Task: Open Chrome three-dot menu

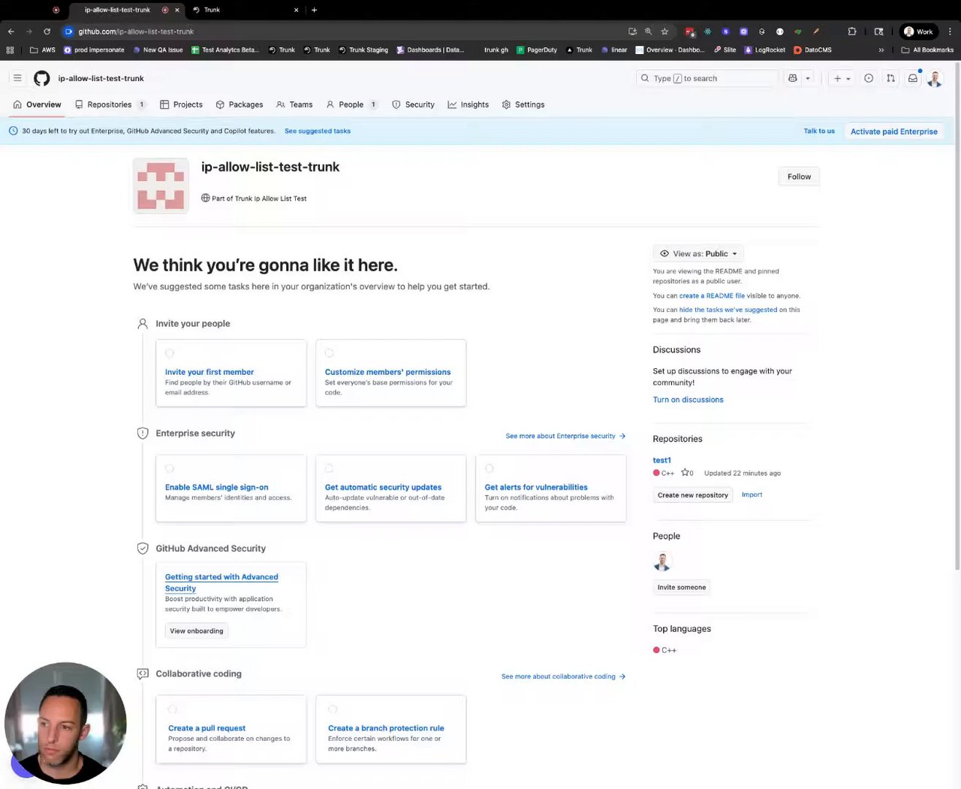Action: point(950,32)
